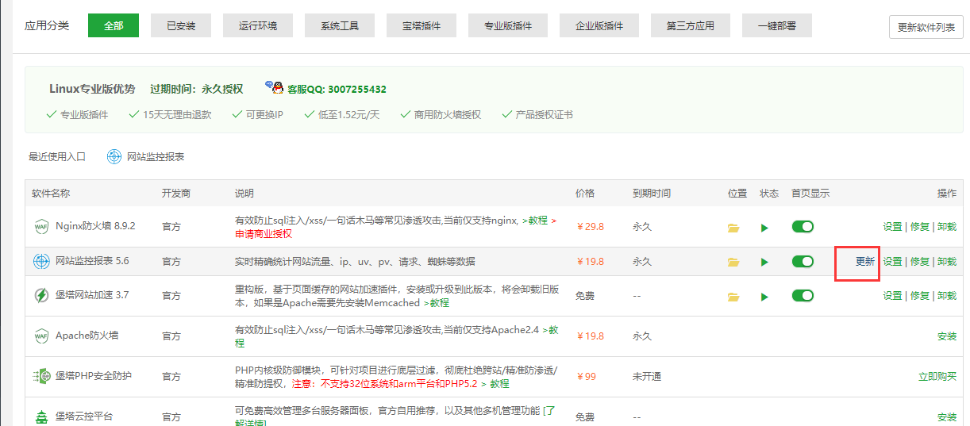The width and height of the screenshot is (970, 426).
Task: Open 设置 for 堡塔网站加速
Action: (x=892, y=296)
